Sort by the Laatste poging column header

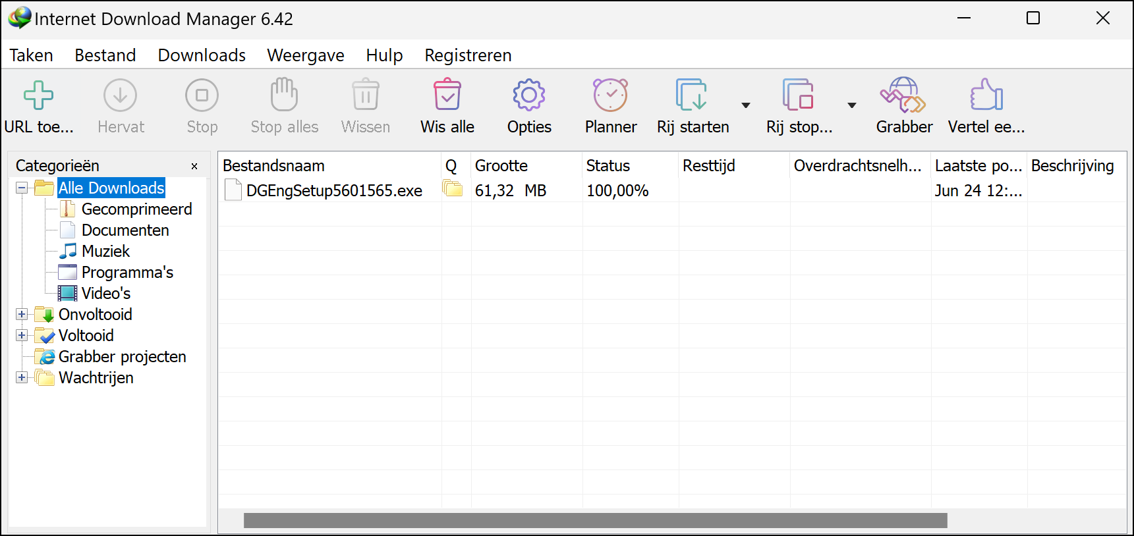[979, 166]
